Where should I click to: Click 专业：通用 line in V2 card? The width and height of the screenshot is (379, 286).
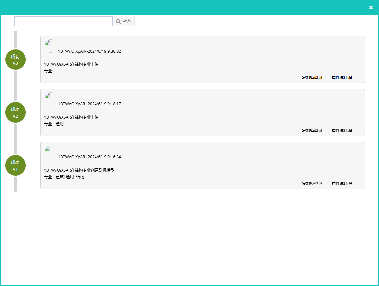click(54, 124)
